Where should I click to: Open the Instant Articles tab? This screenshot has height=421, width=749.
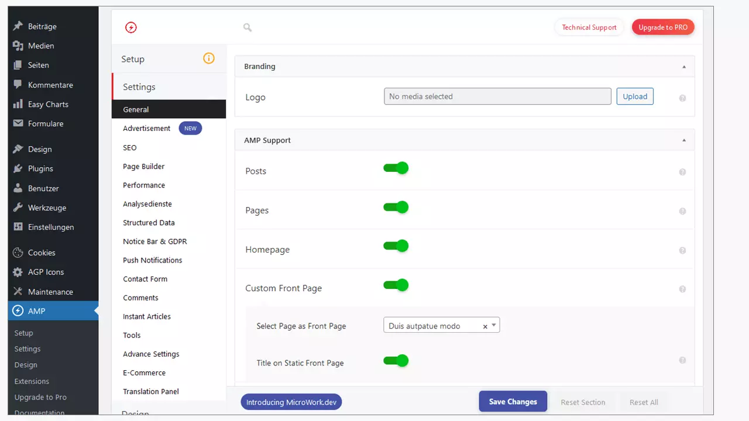coord(147,316)
